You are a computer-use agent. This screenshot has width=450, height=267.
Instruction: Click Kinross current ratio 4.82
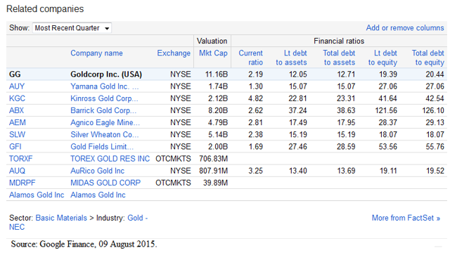(255, 98)
